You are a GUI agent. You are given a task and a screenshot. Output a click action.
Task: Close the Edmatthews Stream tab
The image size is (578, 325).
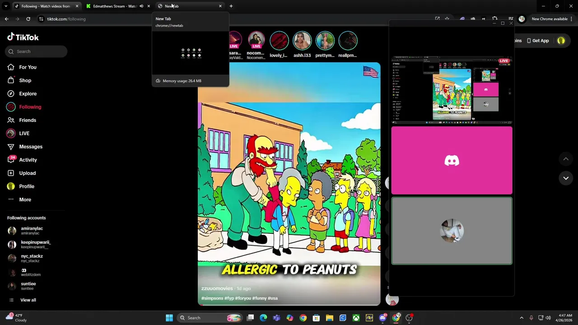pos(149,6)
